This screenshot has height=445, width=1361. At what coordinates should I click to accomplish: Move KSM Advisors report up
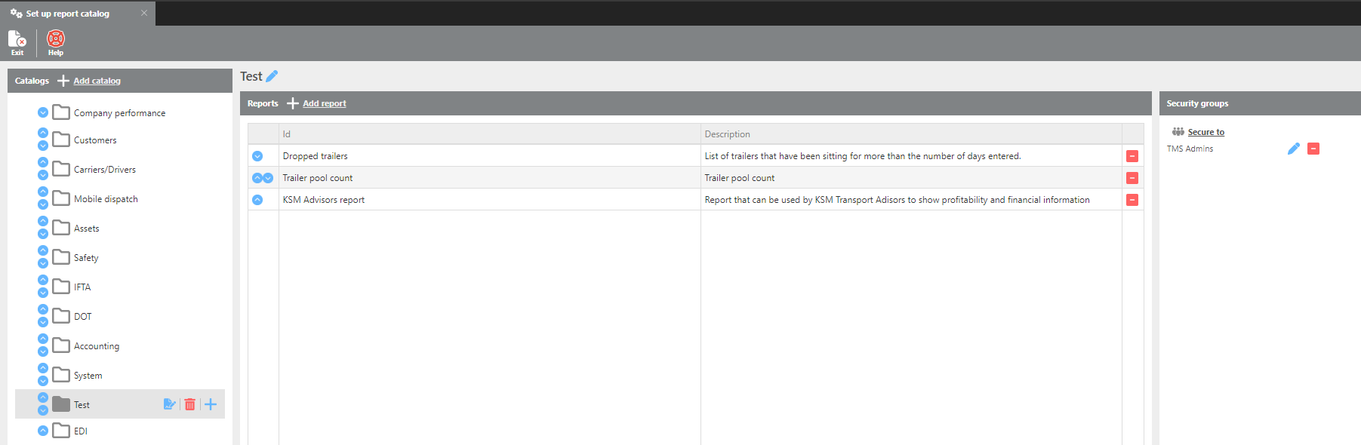257,200
